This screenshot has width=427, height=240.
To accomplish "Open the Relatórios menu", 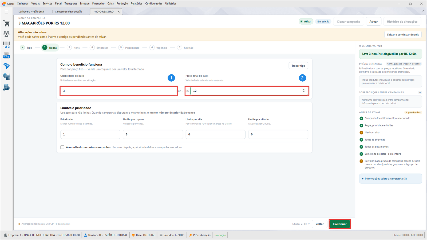I will 137,3.
